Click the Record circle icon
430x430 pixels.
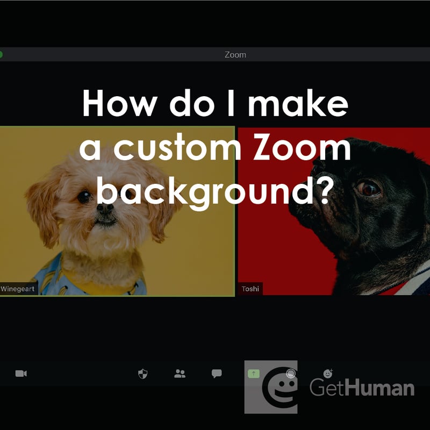coord(291,374)
